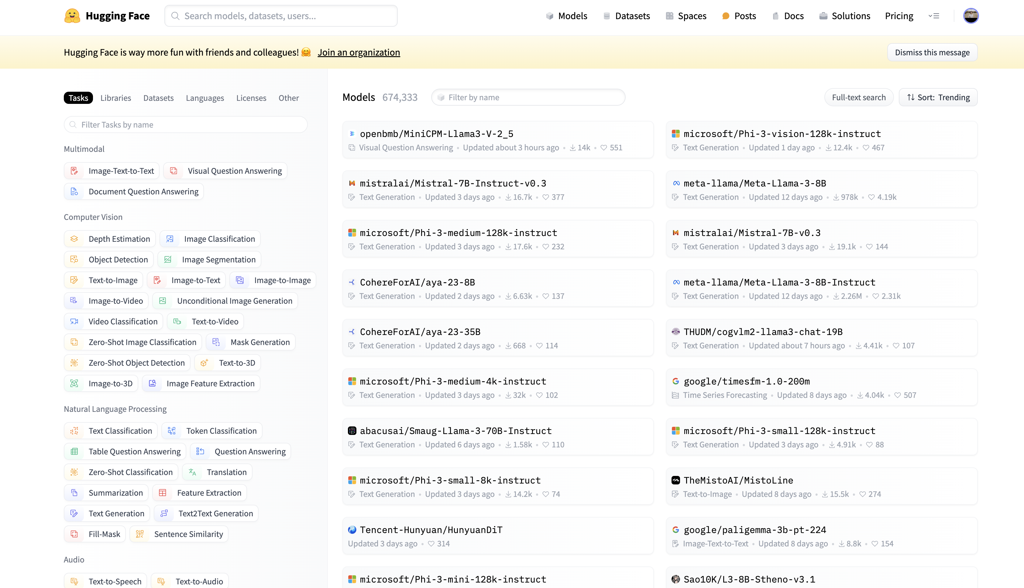
Task: Switch to the Libraries filter tab
Action: 115,98
